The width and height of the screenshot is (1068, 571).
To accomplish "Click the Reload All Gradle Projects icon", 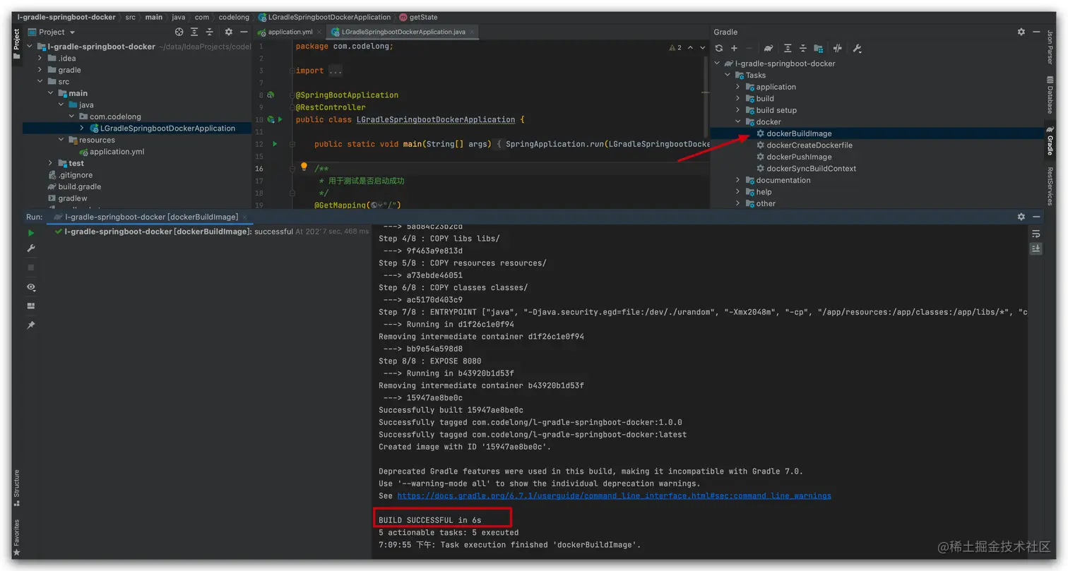I will pos(718,49).
